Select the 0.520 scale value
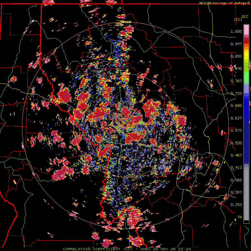 coord(236,143)
